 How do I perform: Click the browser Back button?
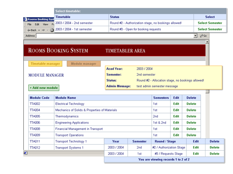(x=32, y=30)
